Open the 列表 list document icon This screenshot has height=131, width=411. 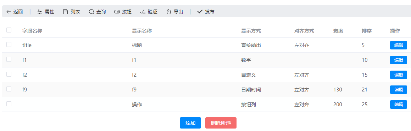(x=66, y=12)
